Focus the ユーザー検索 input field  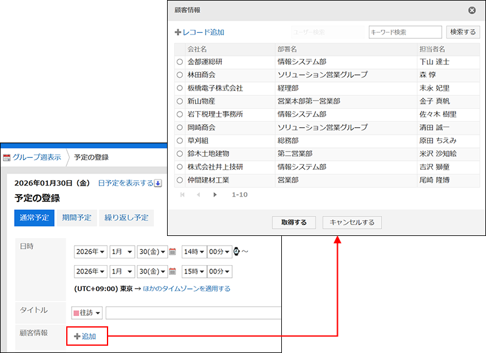[x=327, y=32]
